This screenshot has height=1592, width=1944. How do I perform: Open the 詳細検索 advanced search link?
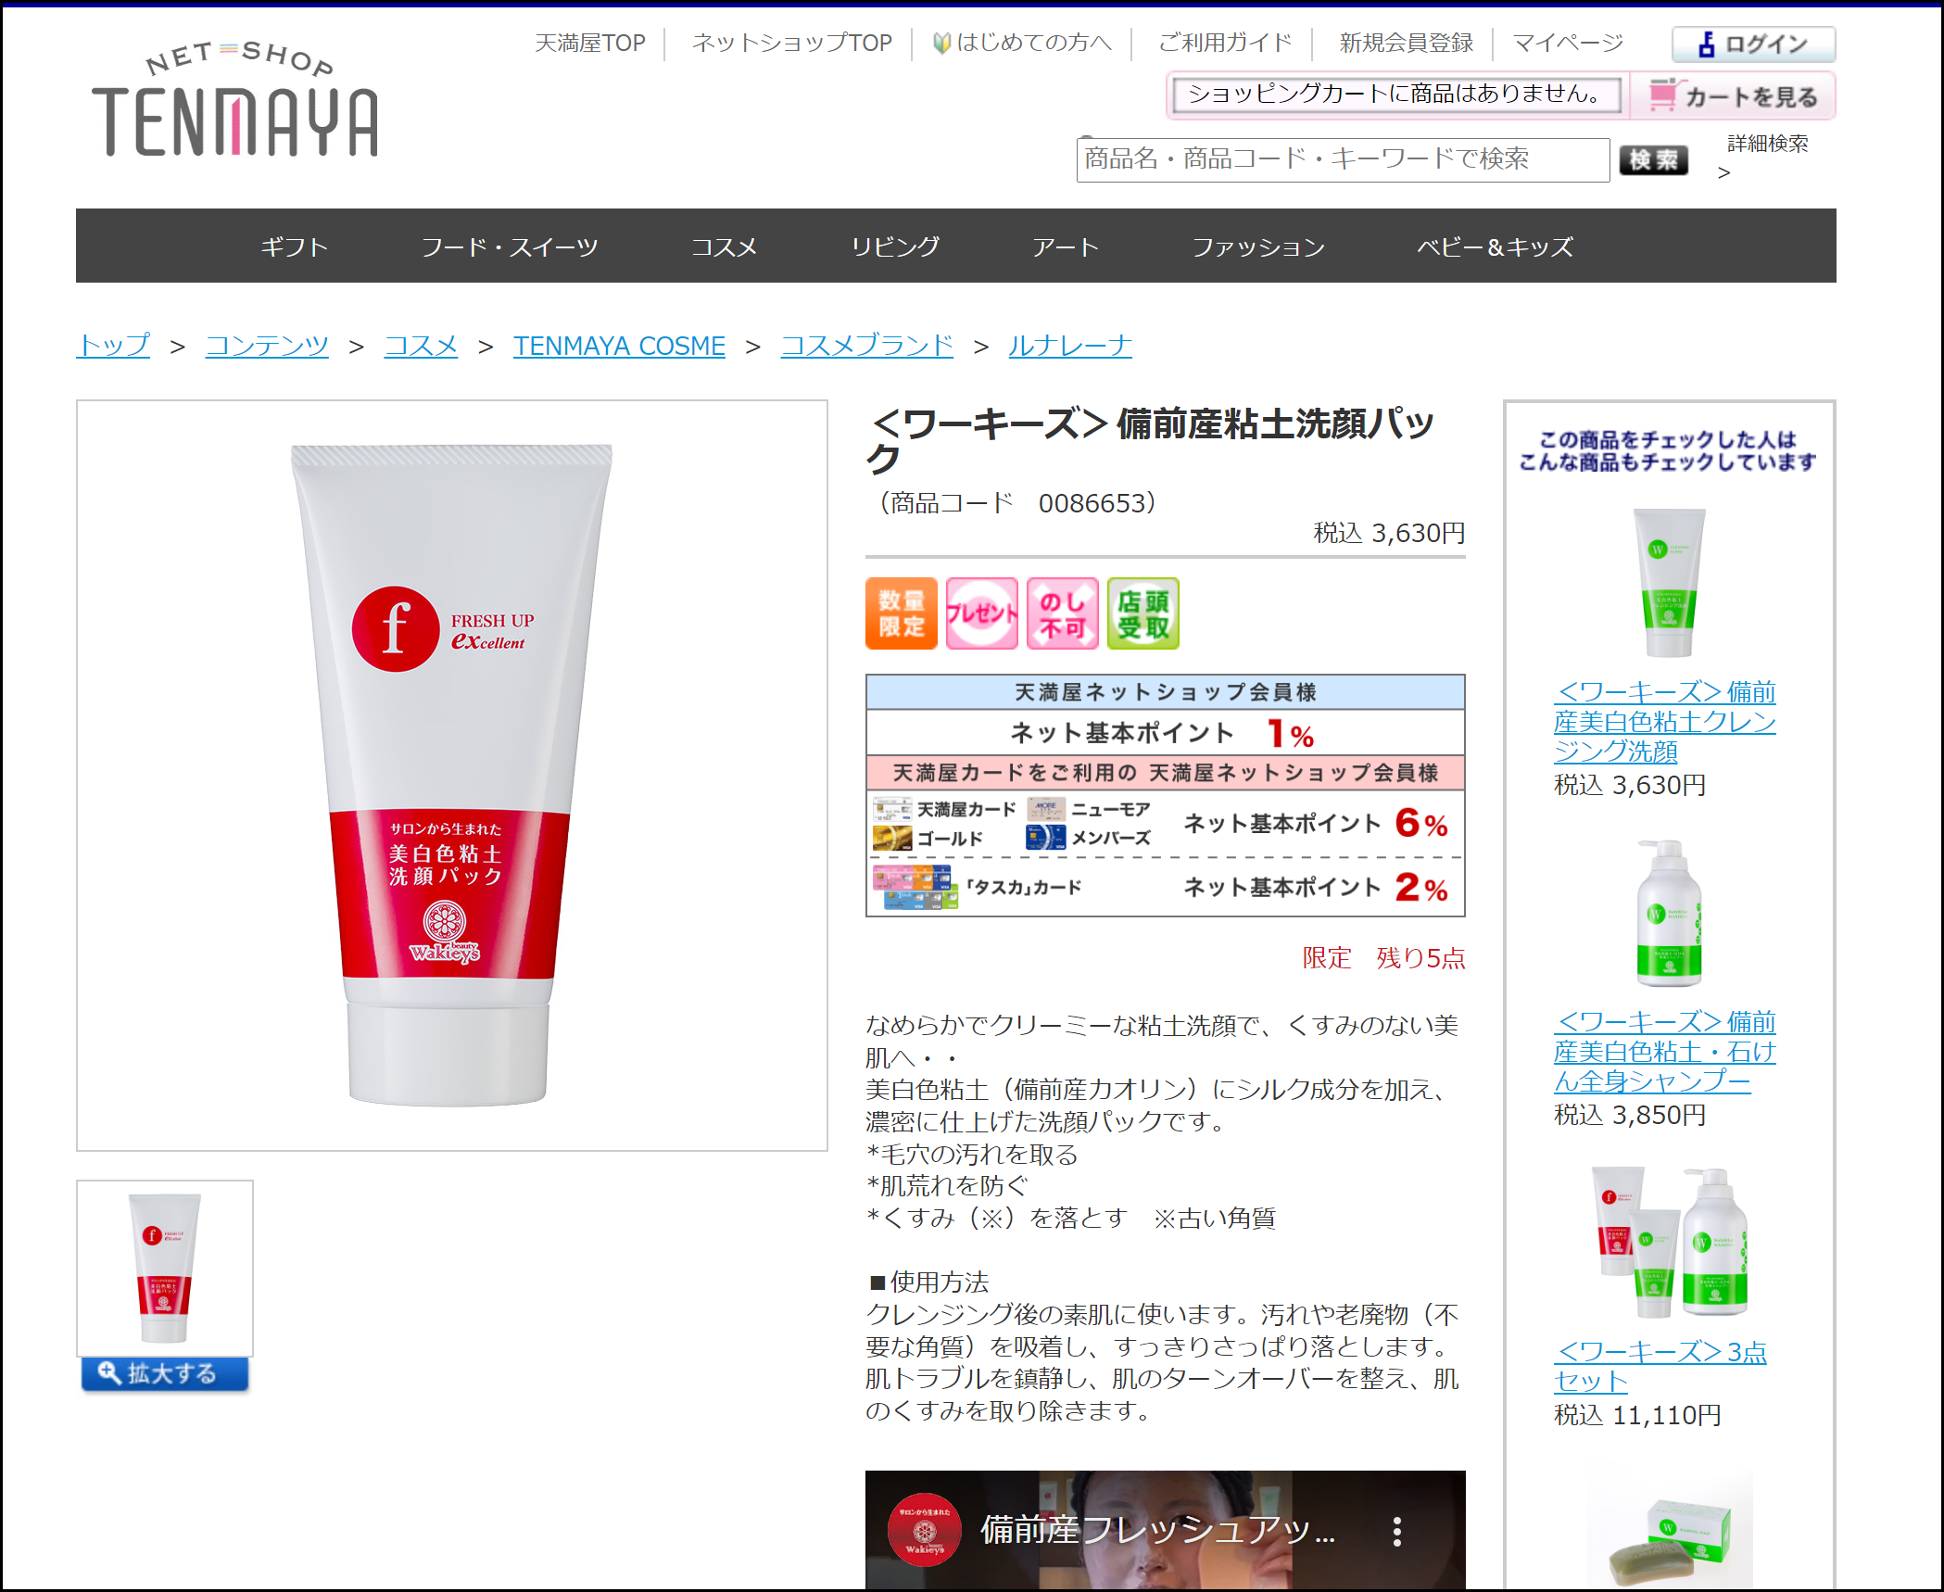pyautogui.click(x=1767, y=144)
